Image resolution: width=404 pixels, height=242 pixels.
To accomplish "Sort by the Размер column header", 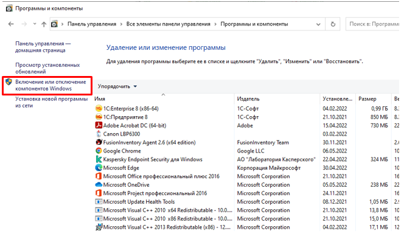I will [367, 99].
